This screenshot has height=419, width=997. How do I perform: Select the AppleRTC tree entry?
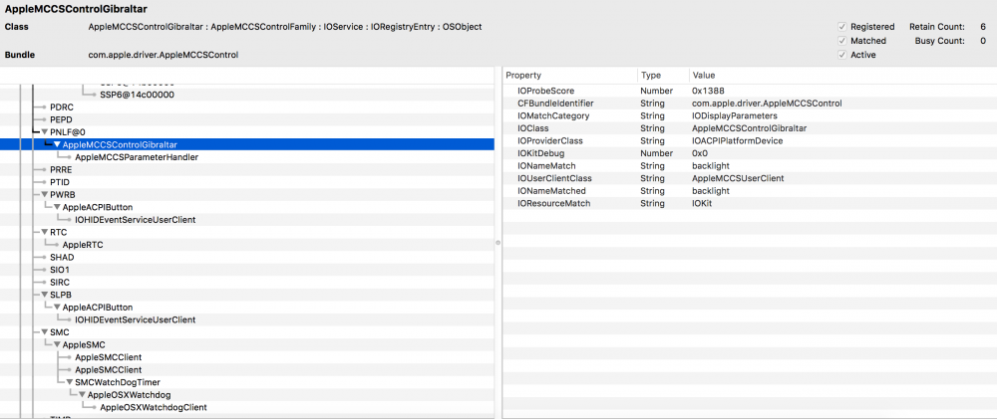83,245
